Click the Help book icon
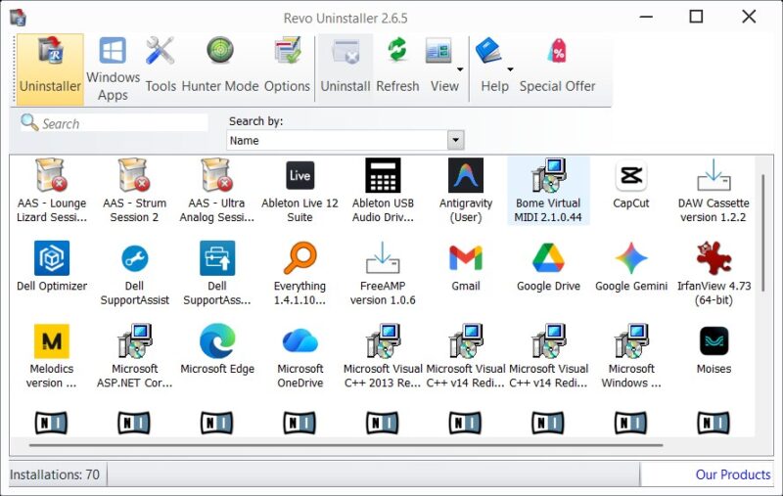Image resolution: width=783 pixels, height=496 pixels. point(487,52)
